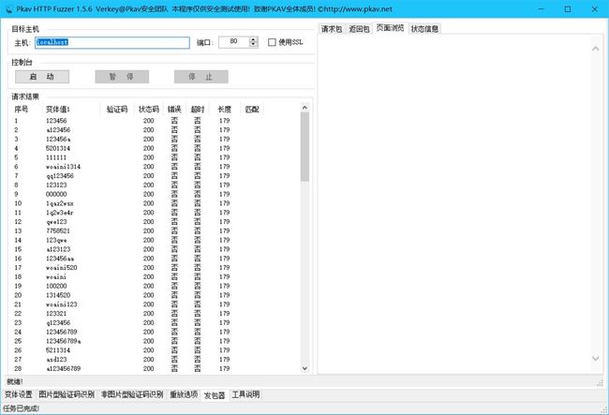Switch to the 页面浏览 tab
The image size is (609, 415).
pos(390,27)
